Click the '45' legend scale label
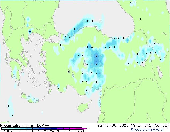Screen dimensions: 170x132 [77, 131]
